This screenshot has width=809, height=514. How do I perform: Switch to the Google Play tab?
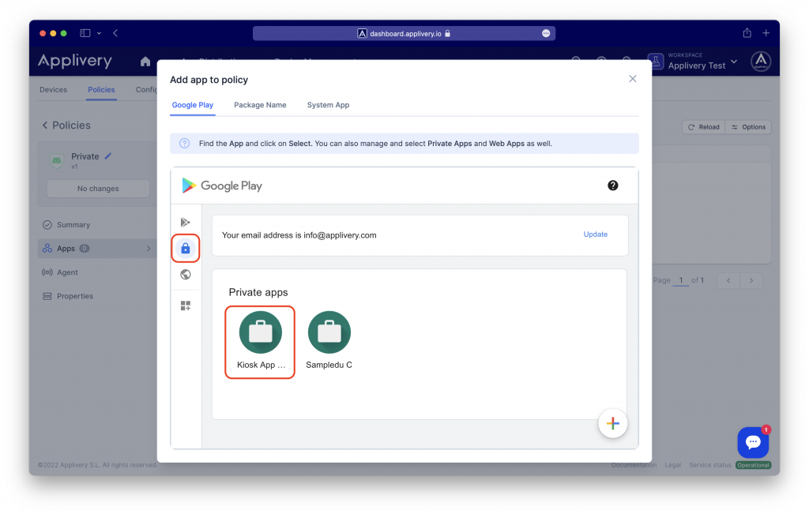193,105
